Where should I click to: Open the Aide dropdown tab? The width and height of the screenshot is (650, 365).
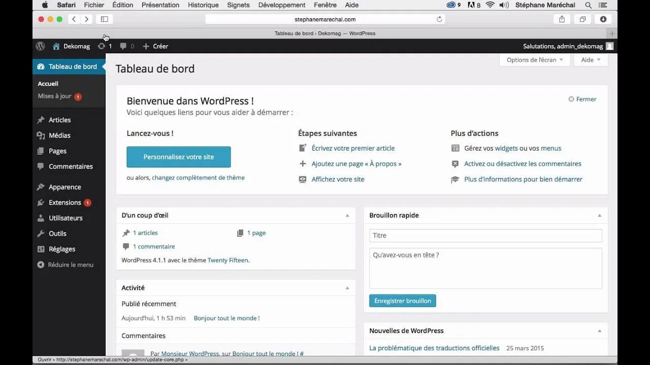(x=591, y=60)
